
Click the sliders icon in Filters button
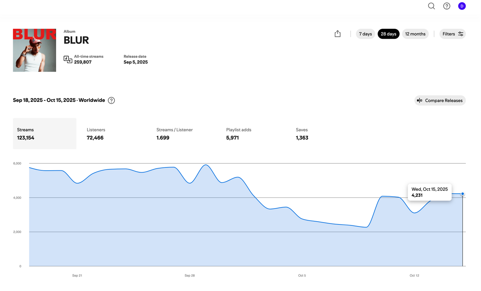pyautogui.click(x=460, y=34)
